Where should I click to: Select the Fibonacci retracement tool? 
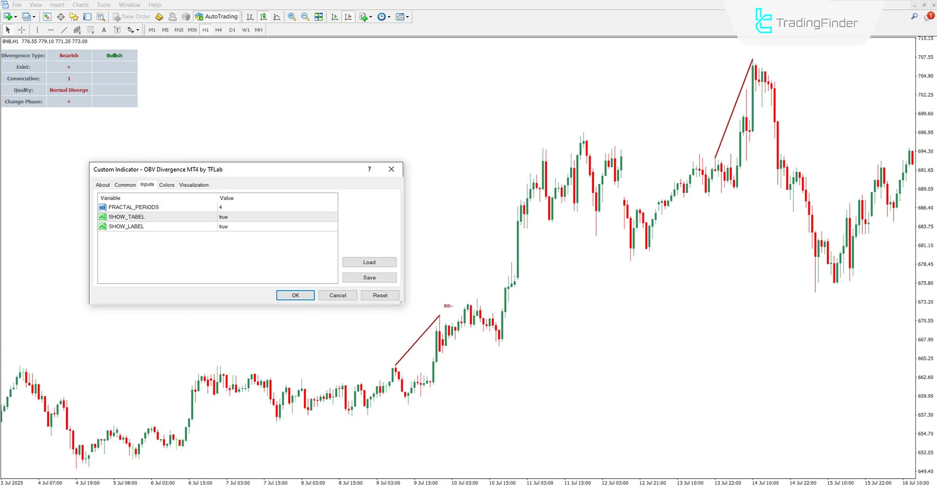point(90,30)
